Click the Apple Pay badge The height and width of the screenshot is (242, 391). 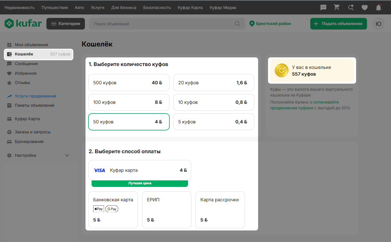[x=99, y=209]
